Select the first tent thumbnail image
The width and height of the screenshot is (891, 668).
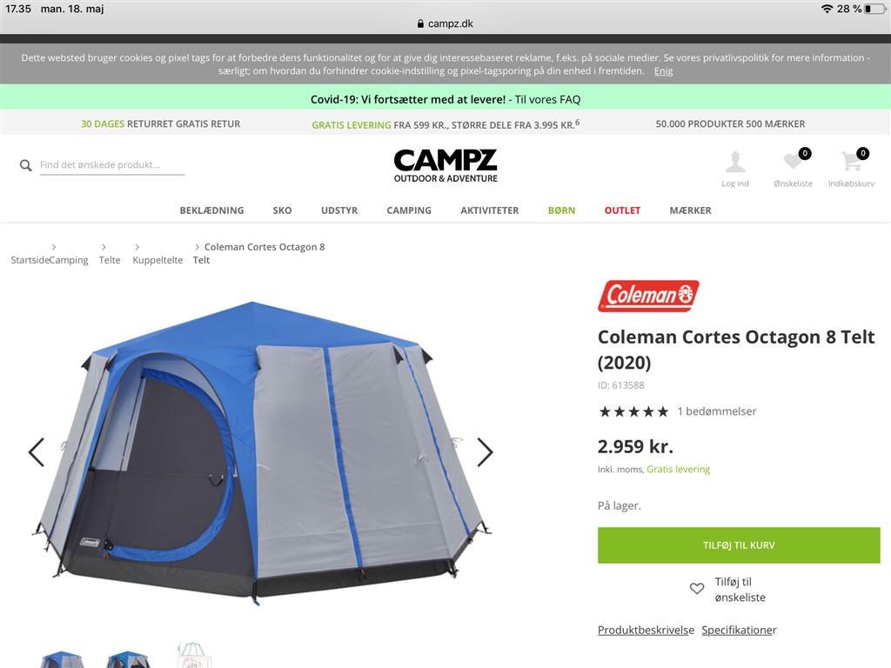click(x=62, y=659)
